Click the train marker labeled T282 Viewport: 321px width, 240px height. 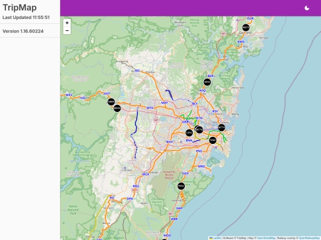click(213, 140)
